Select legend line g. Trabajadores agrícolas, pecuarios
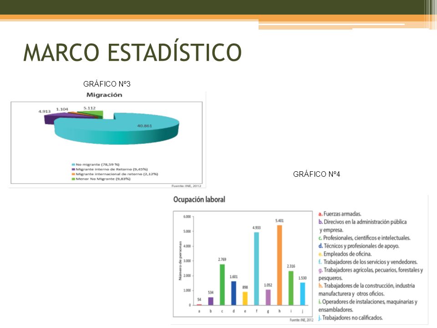The height and width of the screenshot is (328, 437). (x=371, y=274)
